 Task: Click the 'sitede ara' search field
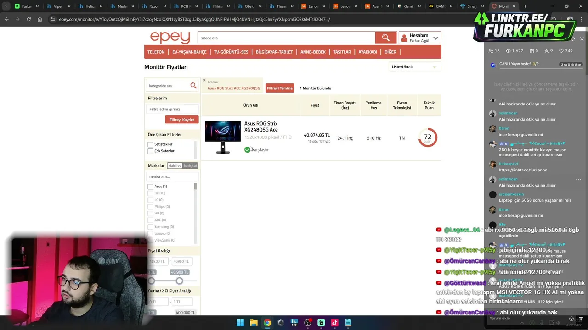tap(286, 38)
